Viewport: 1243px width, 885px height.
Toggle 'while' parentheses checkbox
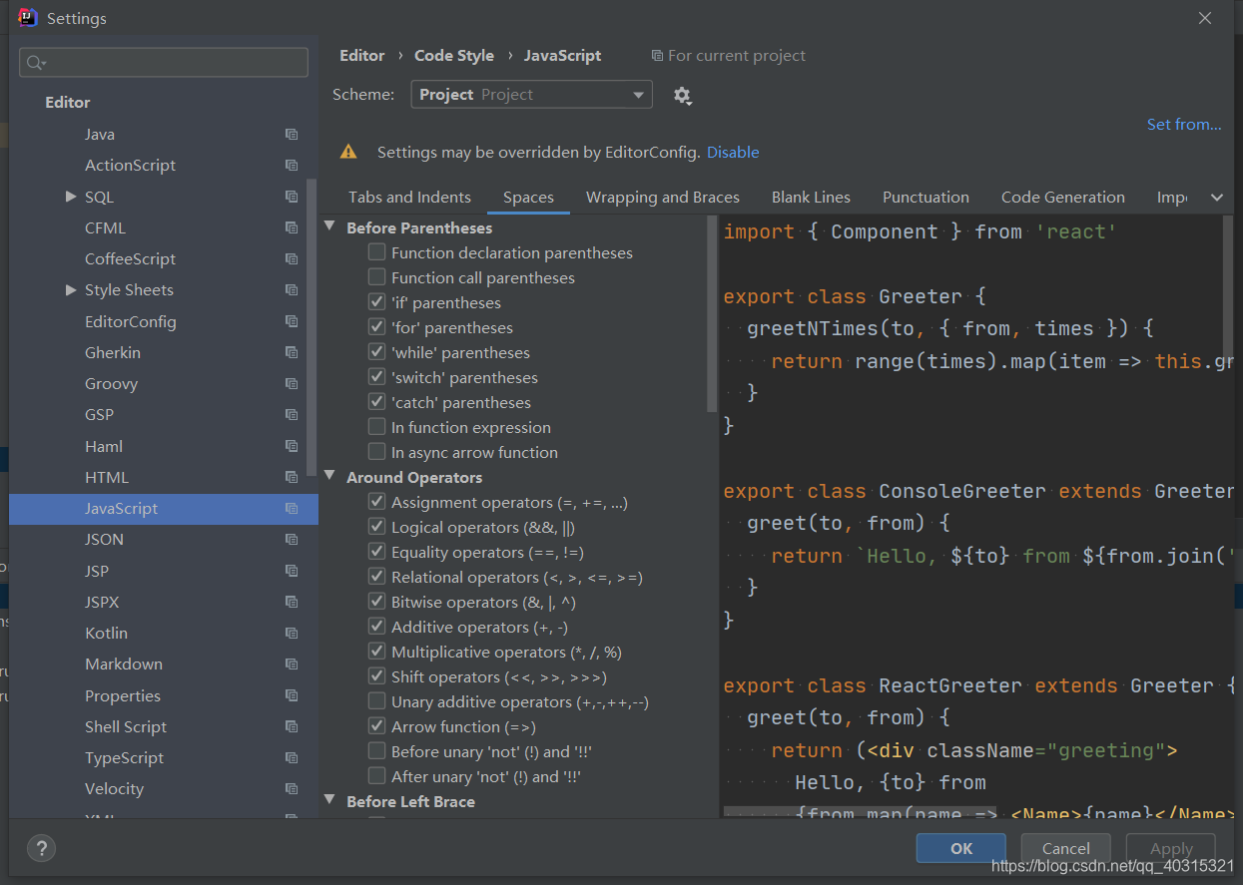click(376, 352)
